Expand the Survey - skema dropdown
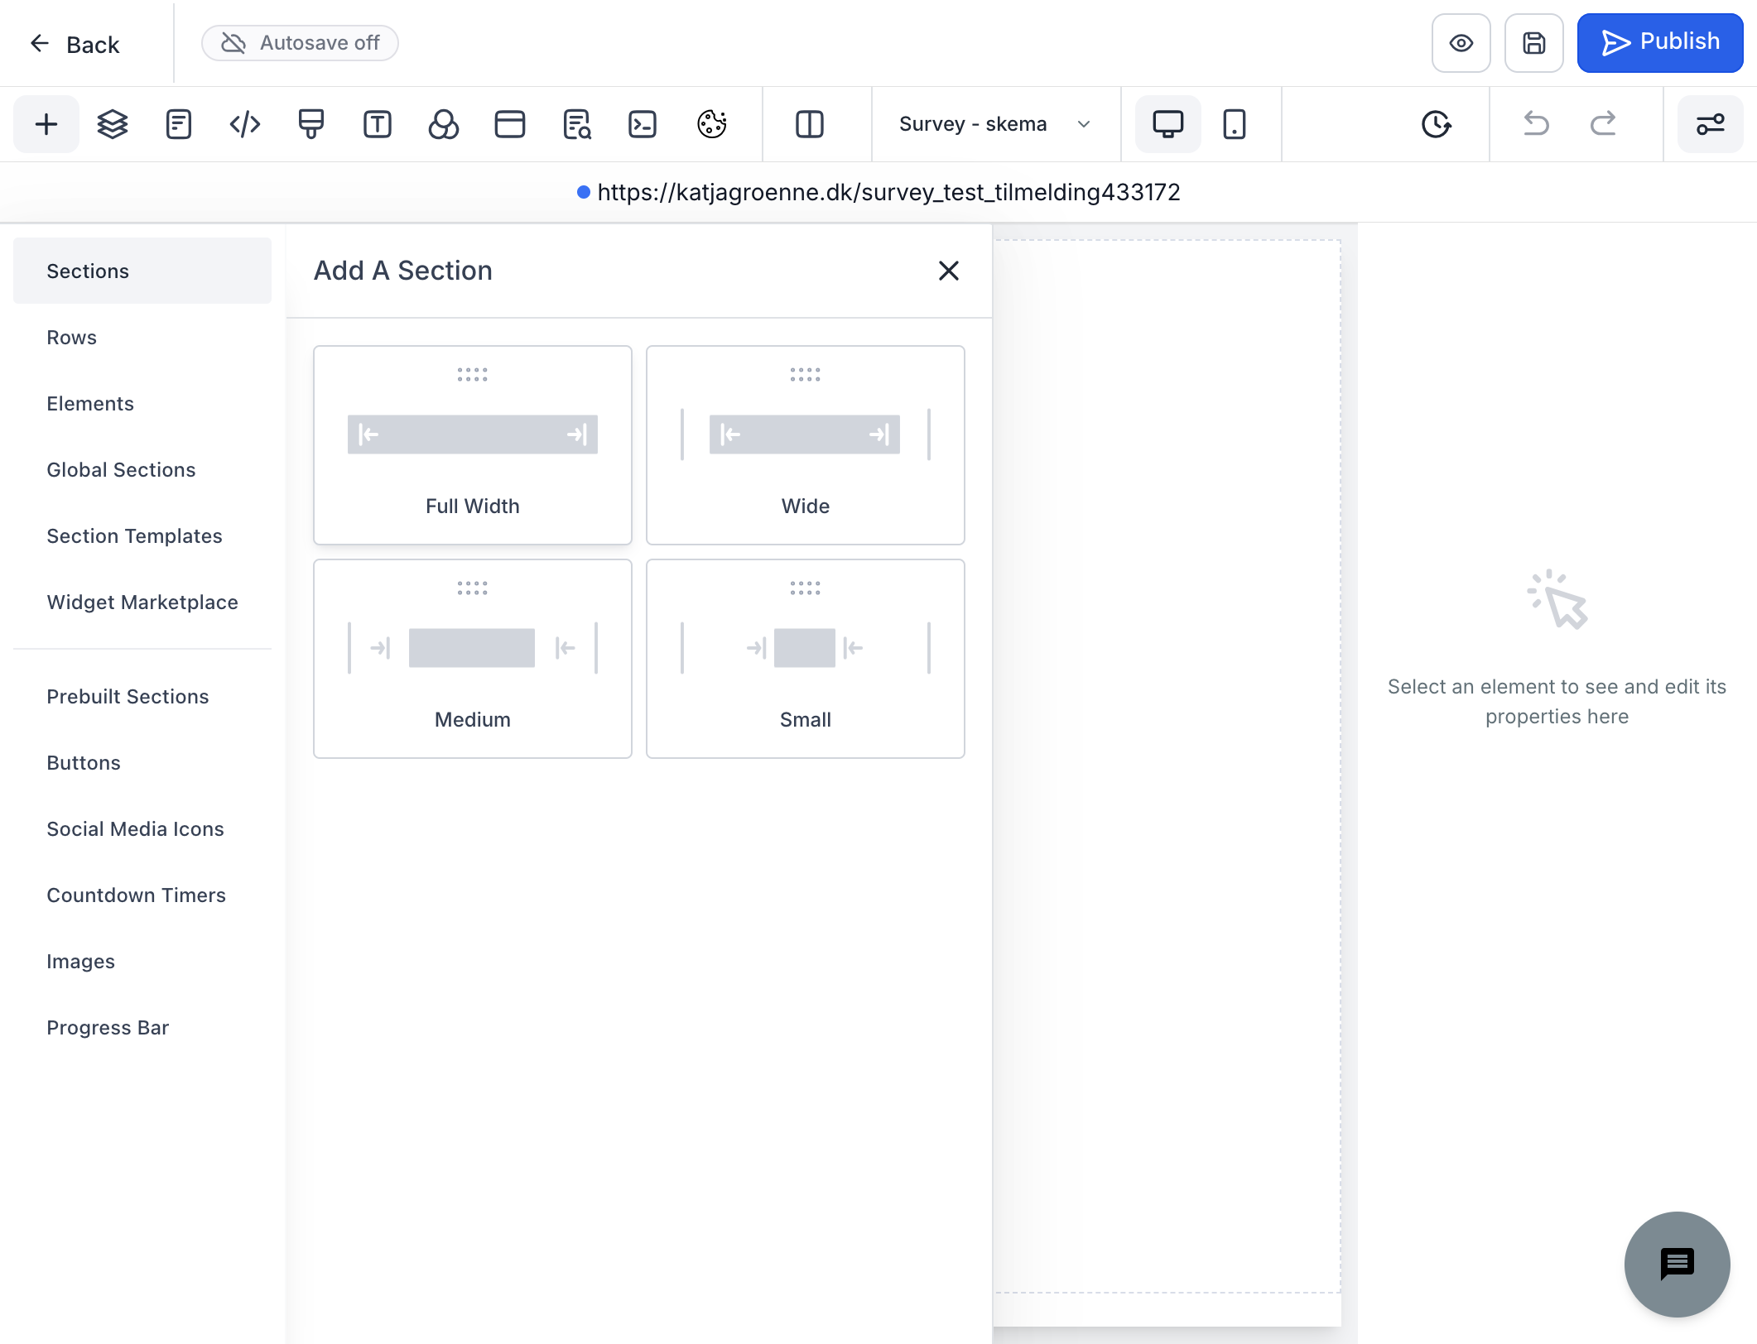 click(x=995, y=124)
